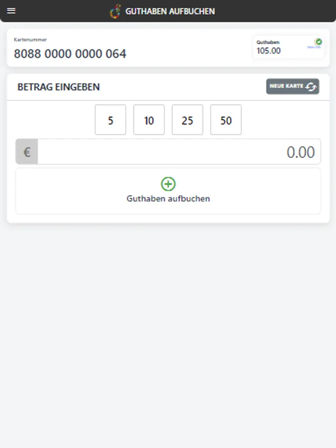Viewport: 336px width, 448px height.
Task: Click the card number 8088 0000 0000 064
Action: [70, 54]
